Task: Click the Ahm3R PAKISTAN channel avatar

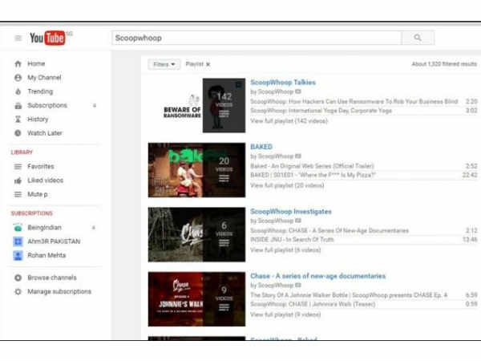Action: tap(18, 241)
